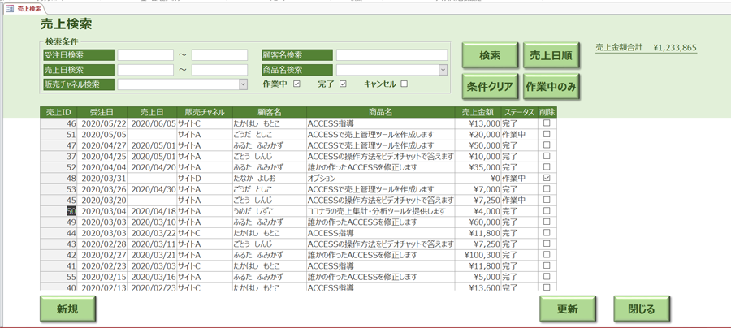Tick the 削除 checkbox for sale ID 46
The width and height of the screenshot is (731, 328).
pos(547,123)
